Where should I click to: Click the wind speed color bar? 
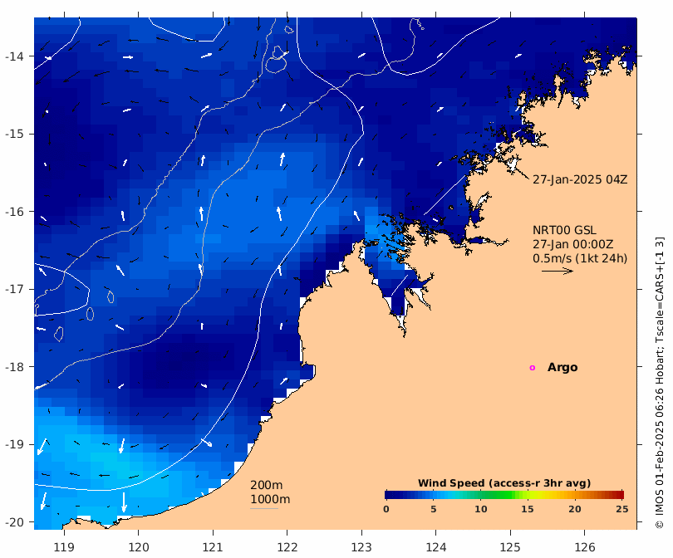[x=504, y=495]
